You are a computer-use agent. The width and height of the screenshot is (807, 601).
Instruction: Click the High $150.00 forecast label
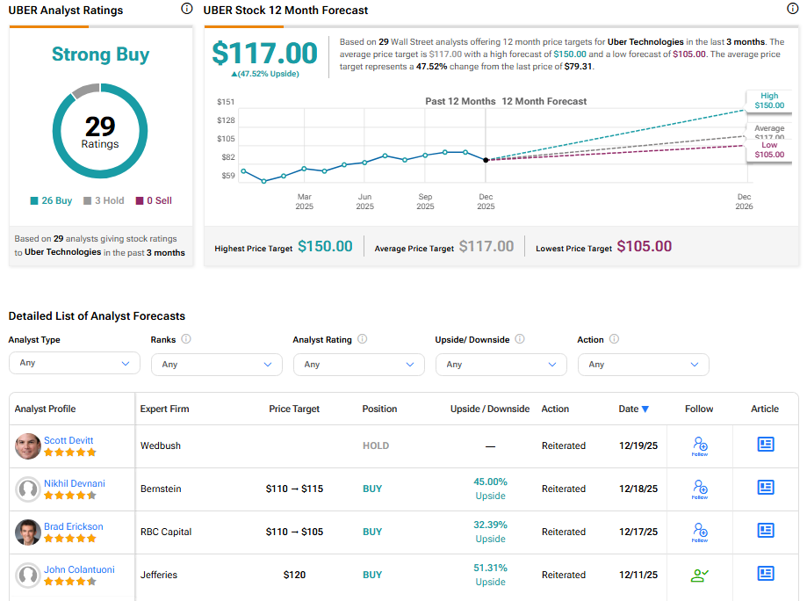click(768, 101)
